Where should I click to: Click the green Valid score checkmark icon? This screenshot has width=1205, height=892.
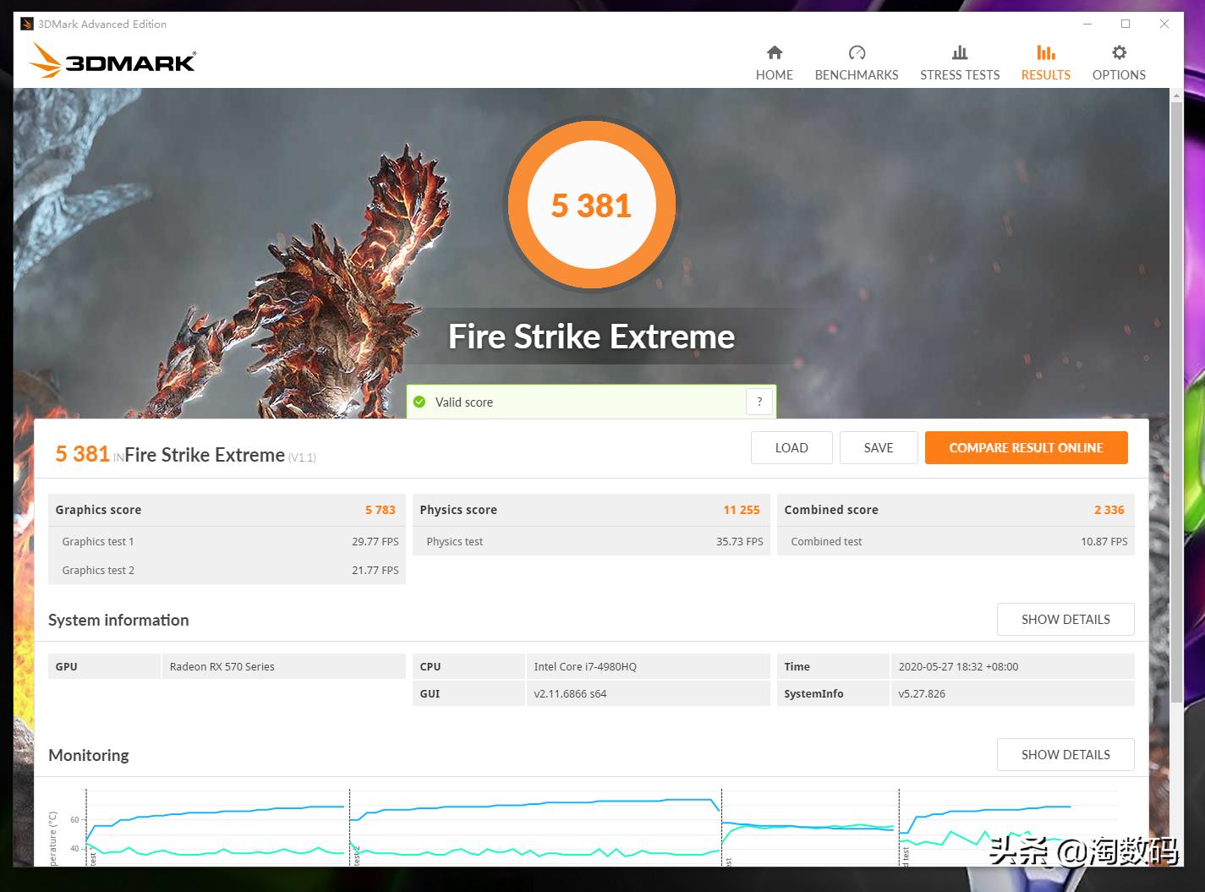pyautogui.click(x=419, y=402)
